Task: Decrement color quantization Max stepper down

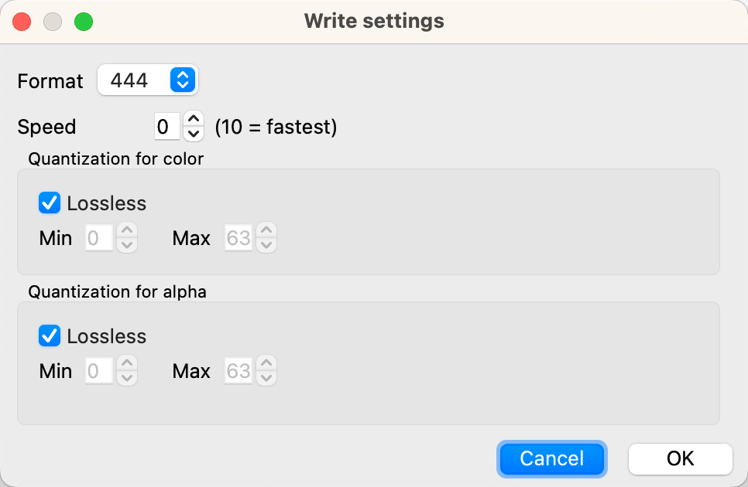Action: point(266,245)
